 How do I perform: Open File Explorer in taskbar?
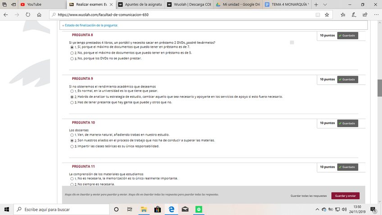click(144, 210)
